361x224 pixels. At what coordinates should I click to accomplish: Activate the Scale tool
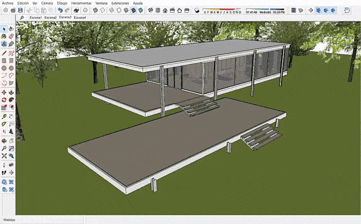coord(4,107)
